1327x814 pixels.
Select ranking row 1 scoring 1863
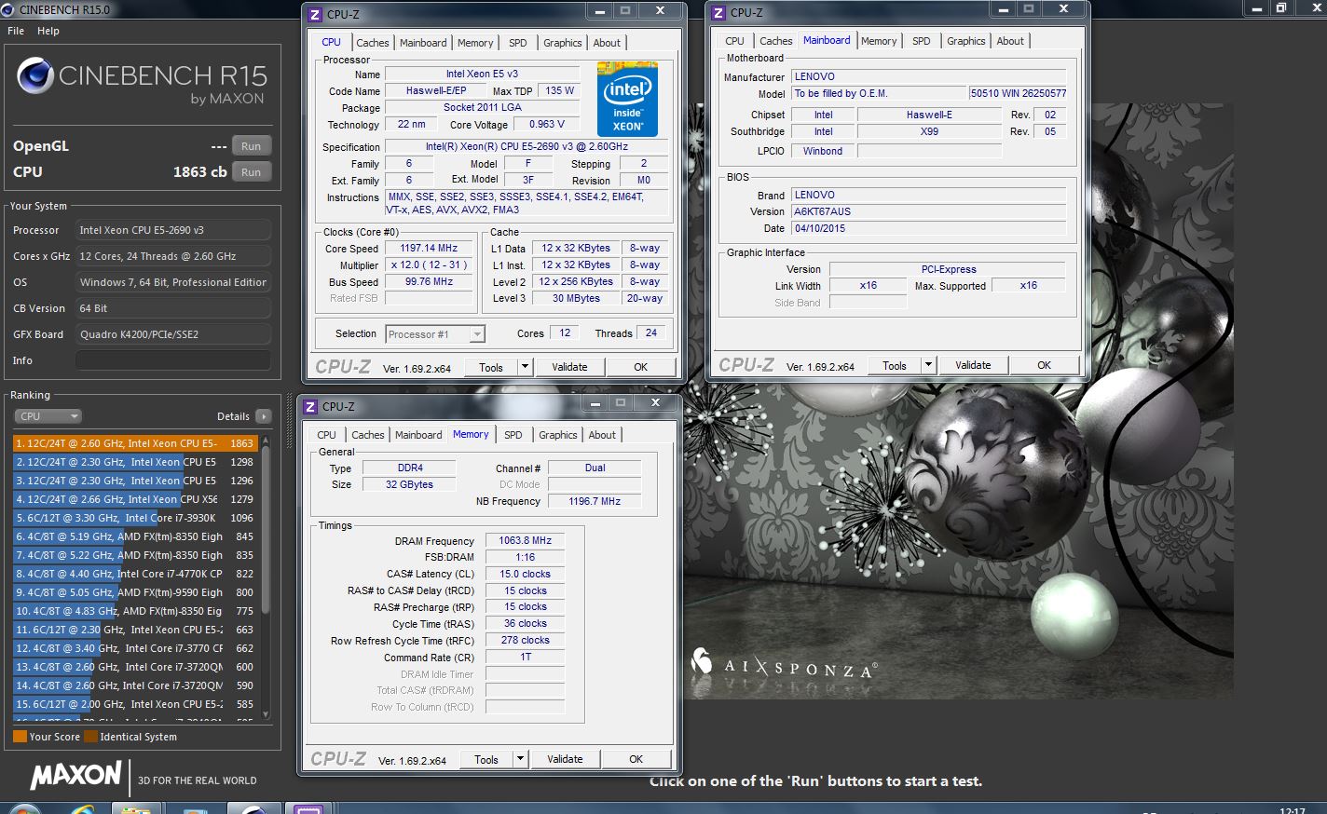coord(135,443)
